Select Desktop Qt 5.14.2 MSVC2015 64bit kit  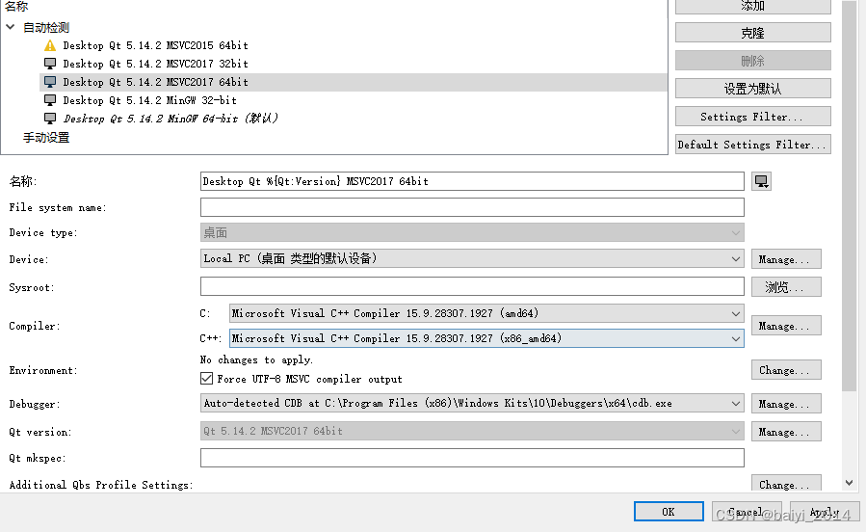tap(155, 46)
